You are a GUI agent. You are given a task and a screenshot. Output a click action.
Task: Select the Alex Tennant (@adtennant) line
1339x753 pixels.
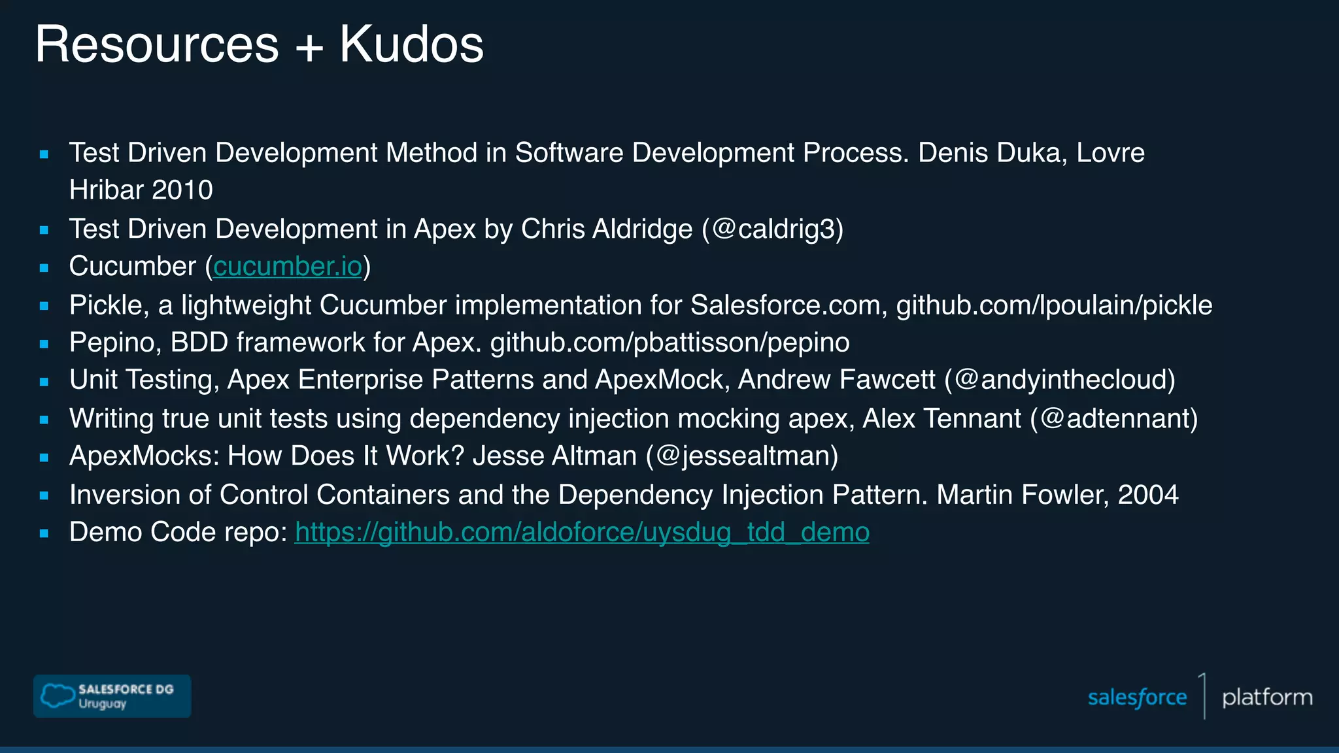coord(634,419)
